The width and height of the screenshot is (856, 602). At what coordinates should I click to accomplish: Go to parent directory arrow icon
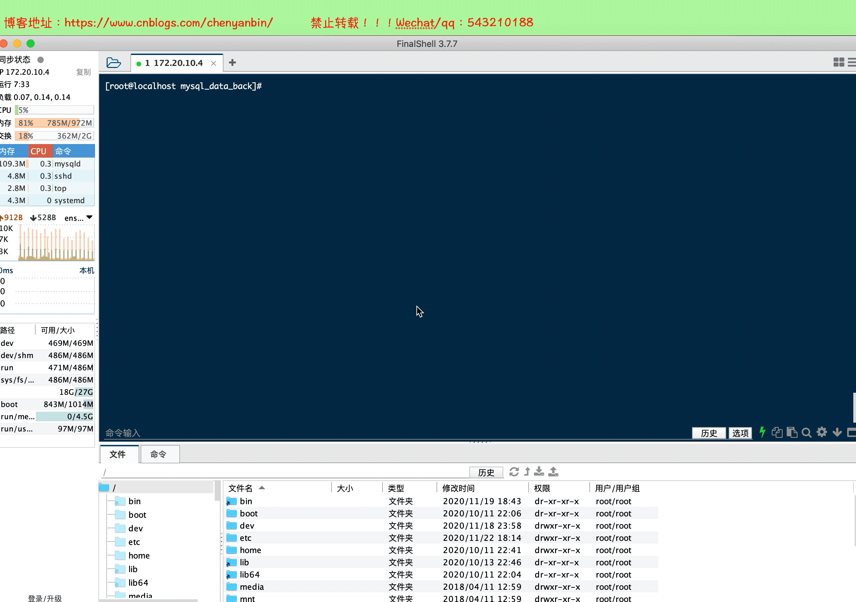527,472
